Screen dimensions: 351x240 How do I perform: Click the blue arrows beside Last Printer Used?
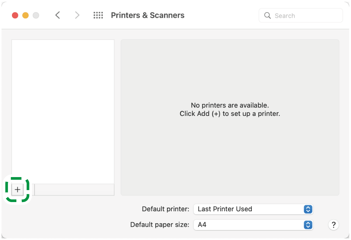pyautogui.click(x=308, y=209)
